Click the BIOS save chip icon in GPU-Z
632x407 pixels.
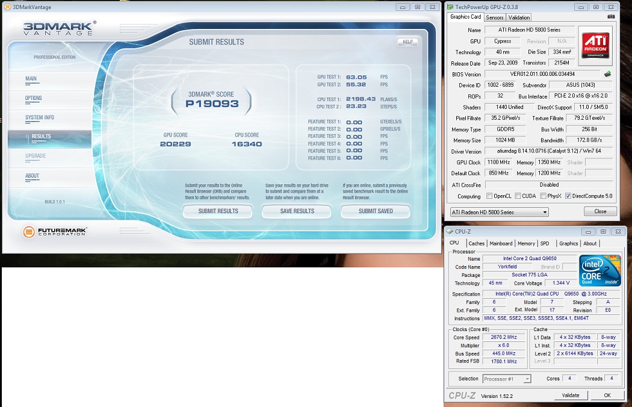click(607, 74)
